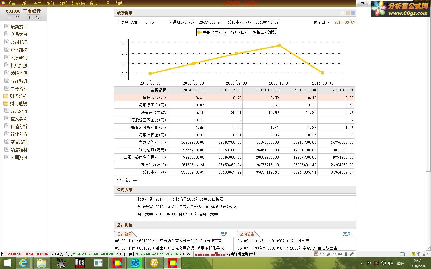Open 重大事项 in the sidebar
Screen dimensions: 431x269
click(19, 119)
